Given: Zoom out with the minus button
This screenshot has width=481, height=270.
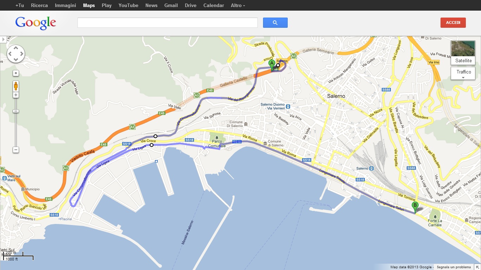Looking at the screenshot, I should [x=16, y=150].
